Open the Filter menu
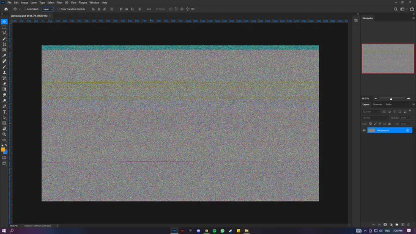Viewport: 416px width, 234px height. (59, 2)
